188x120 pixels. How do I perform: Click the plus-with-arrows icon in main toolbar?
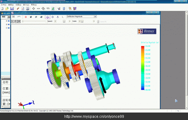point(43,9)
